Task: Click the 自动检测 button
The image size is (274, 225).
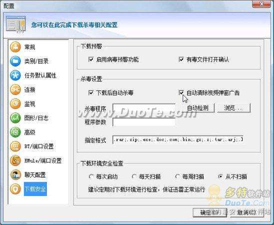Action: click(198, 108)
